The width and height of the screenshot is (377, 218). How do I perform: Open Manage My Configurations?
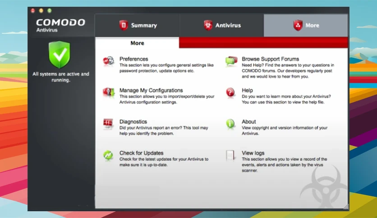pos(151,90)
